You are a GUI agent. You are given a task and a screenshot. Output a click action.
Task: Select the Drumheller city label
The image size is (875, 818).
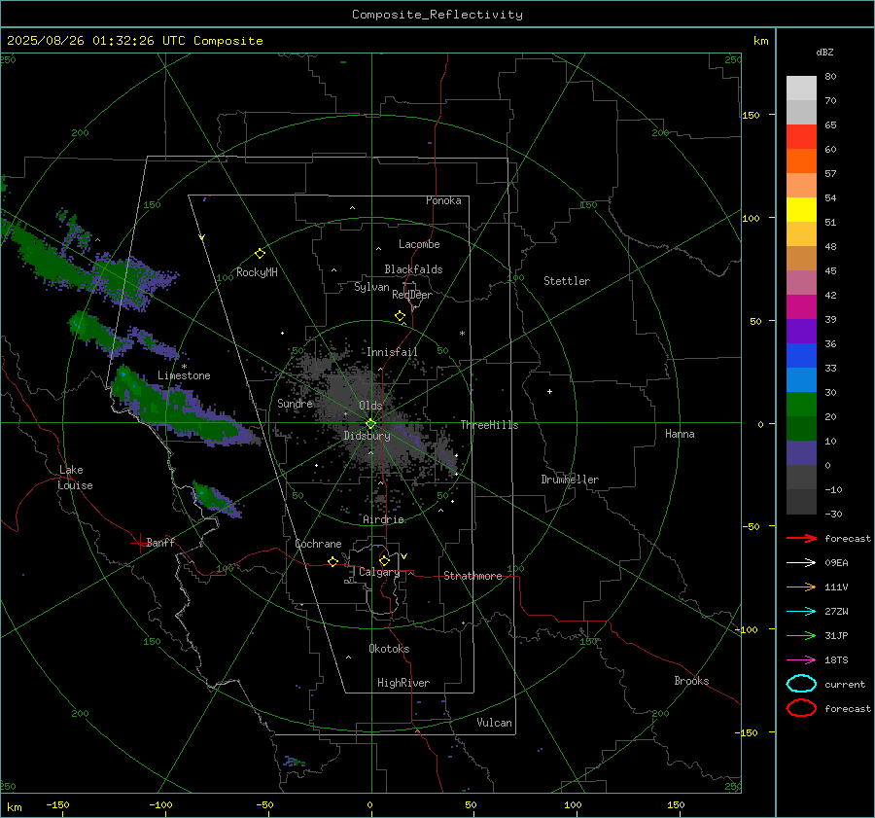coord(570,480)
